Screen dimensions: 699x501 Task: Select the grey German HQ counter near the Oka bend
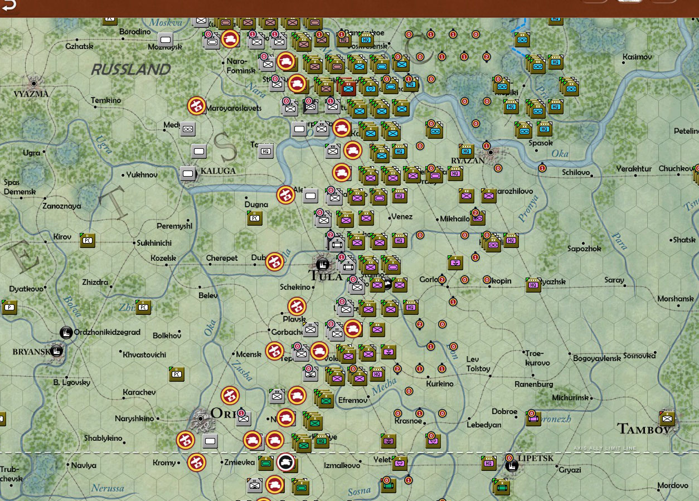[x=266, y=150]
